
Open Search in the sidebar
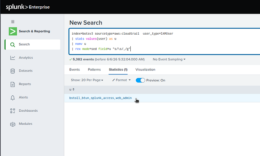point(33,44)
